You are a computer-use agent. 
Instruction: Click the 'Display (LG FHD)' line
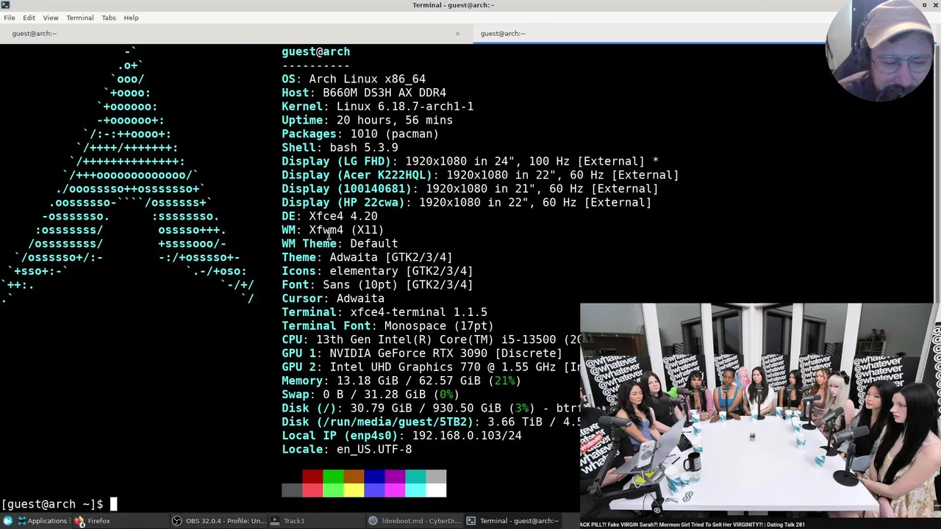(x=470, y=161)
